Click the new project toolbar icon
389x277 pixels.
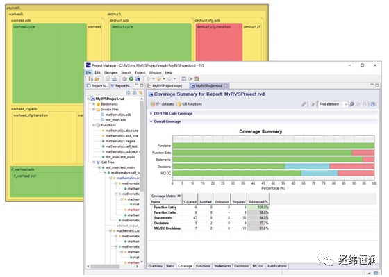tap(91, 79)
